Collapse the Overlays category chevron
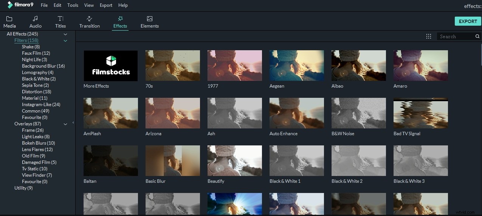The height and width of the screenshot is (216, 482). [x=65, y=124]
